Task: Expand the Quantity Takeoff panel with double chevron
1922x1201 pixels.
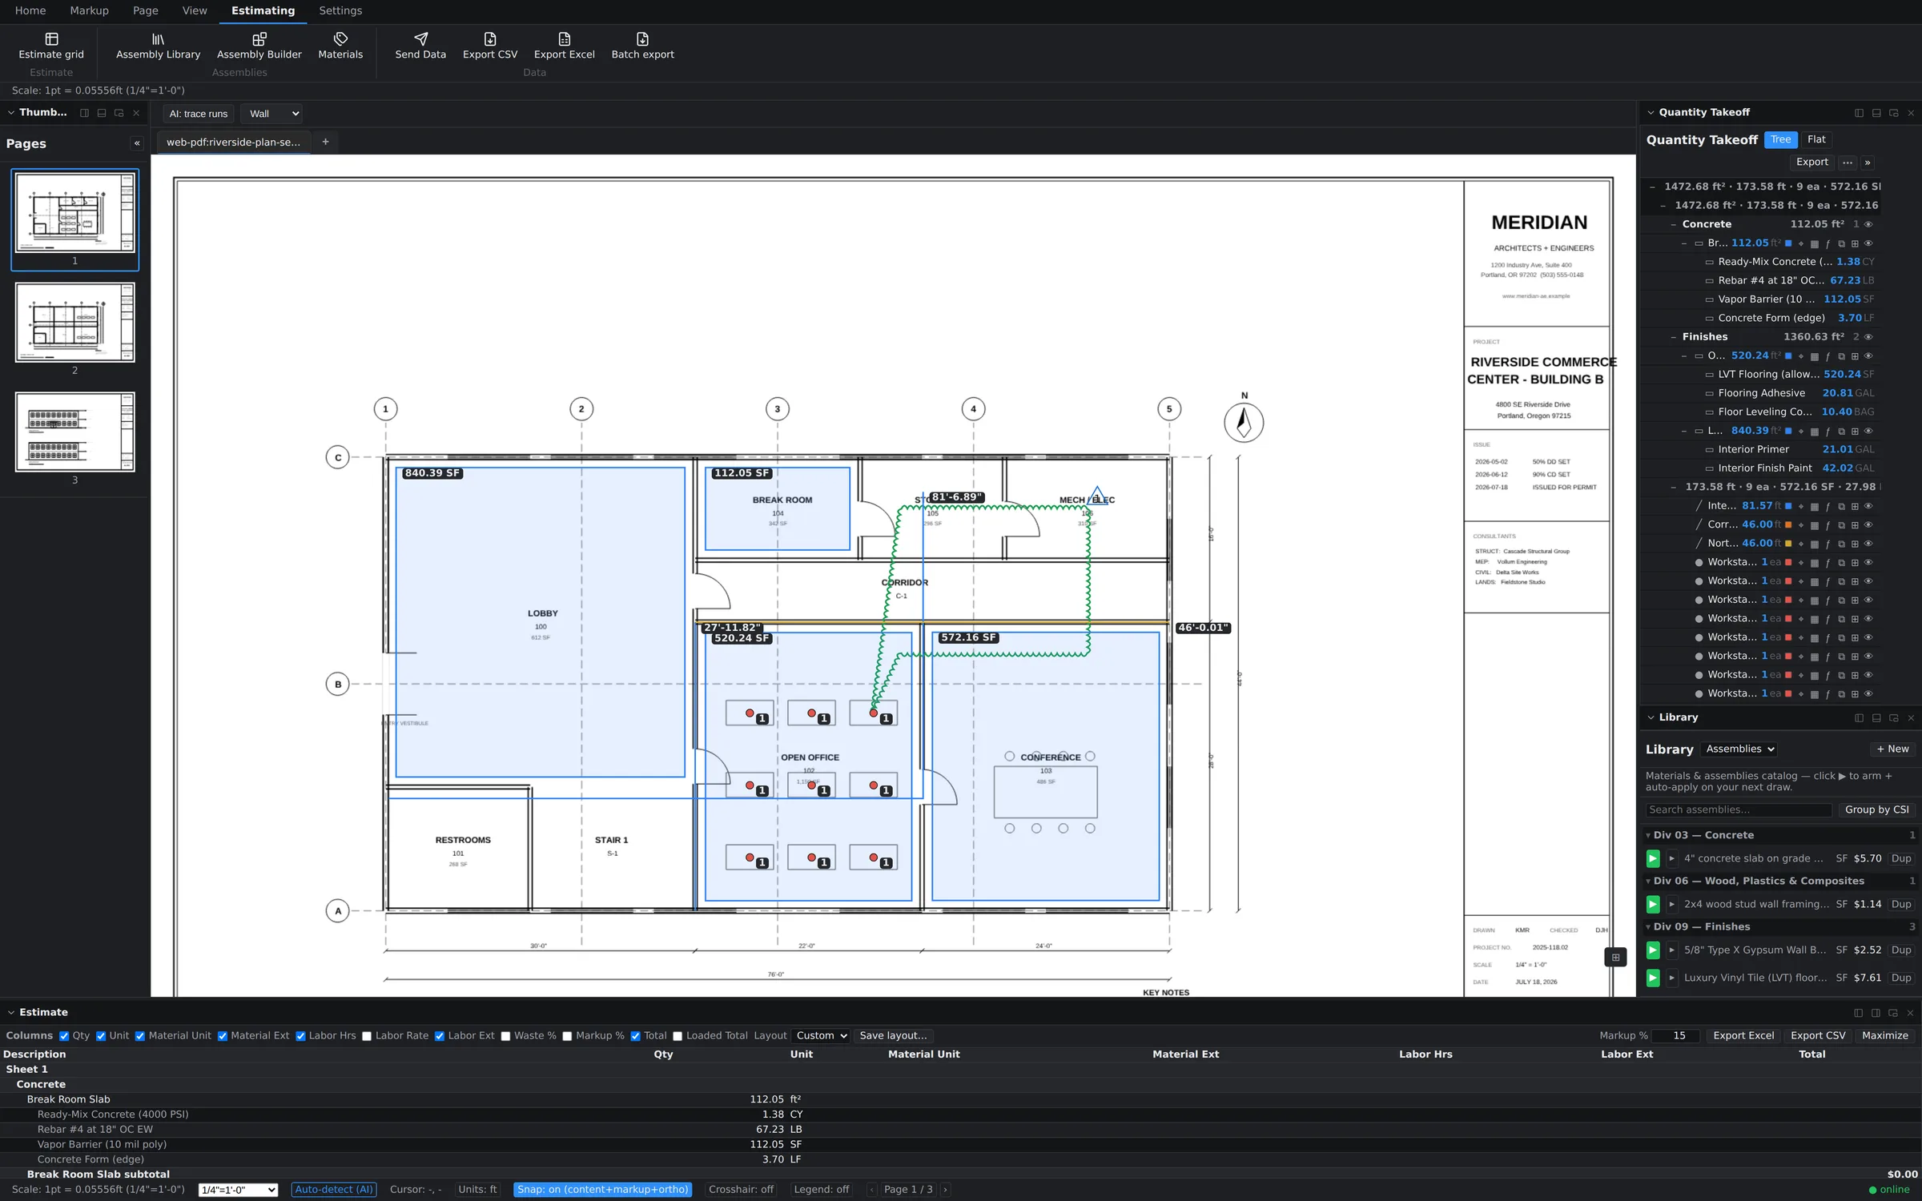Action: pyautogui.click(x=1868, y=163)
